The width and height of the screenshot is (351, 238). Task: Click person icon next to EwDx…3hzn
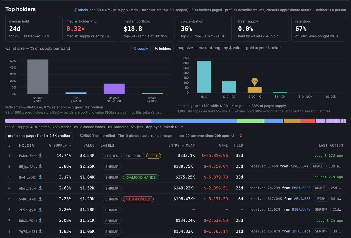point(40,155)
